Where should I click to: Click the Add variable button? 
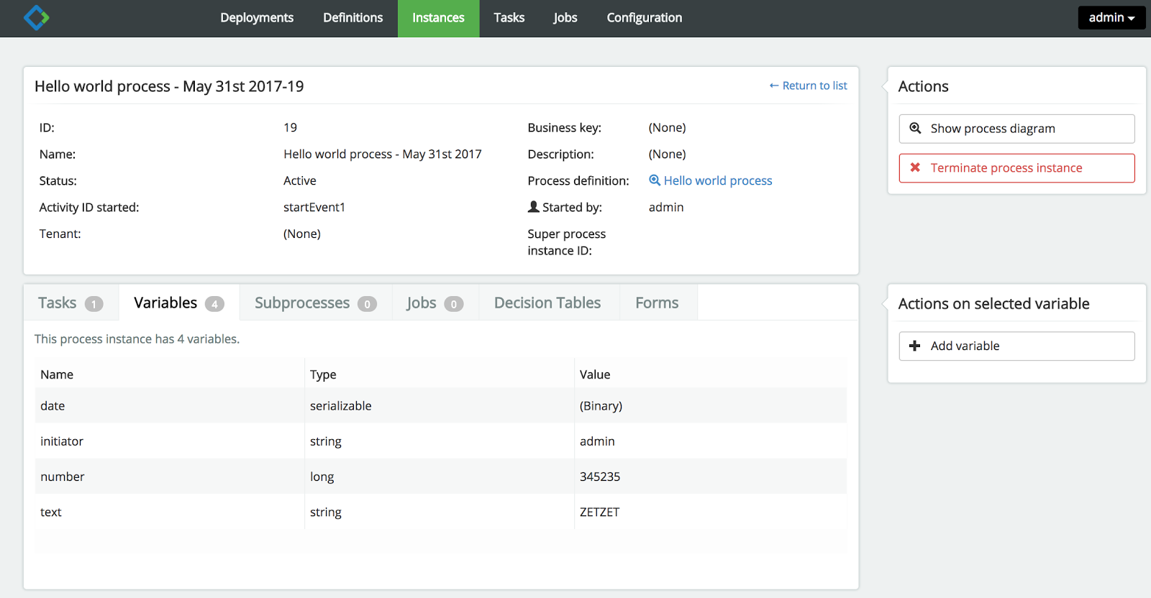tap(1016, 346)
